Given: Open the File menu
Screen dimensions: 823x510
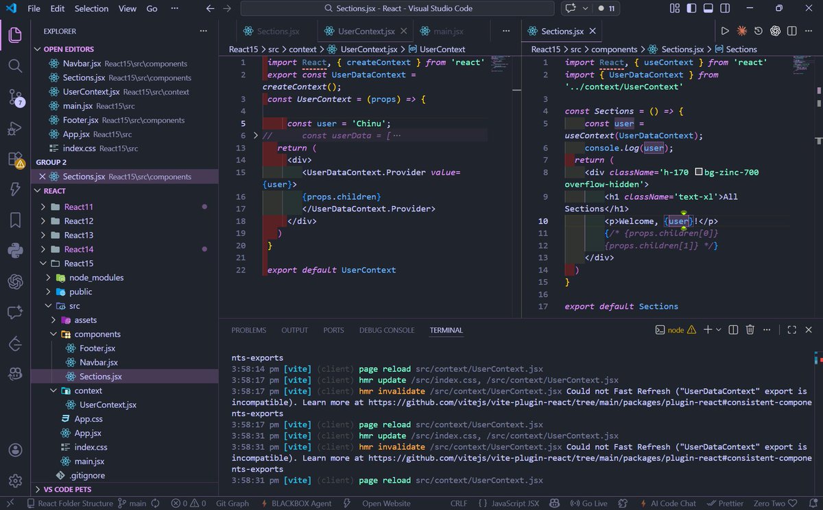Looking at the screenshot, I should 34,9.
